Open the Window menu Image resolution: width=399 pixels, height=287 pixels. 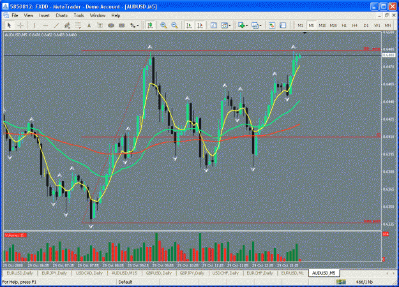(x=98, y=15)
